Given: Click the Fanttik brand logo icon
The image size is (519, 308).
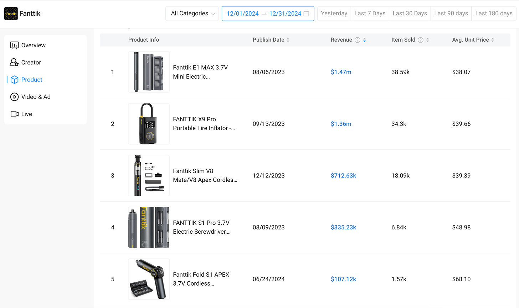Looking at the screenshot, I should [x=11, y=14].
